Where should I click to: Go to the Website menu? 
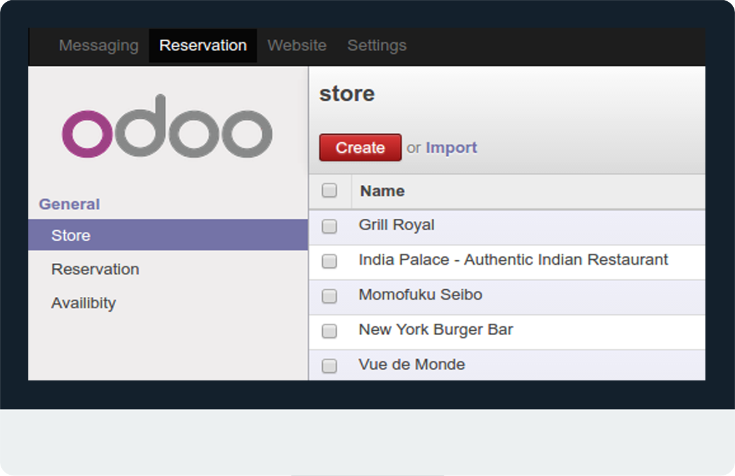pos(297,45)
